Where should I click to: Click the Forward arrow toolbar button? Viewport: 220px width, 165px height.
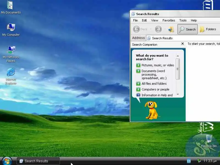point(158,29)
